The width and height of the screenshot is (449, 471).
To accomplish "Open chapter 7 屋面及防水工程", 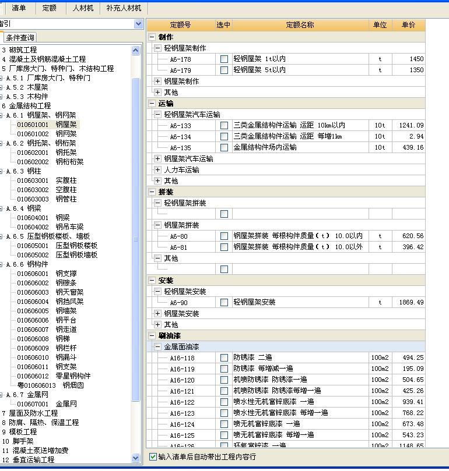I will point(30,413).
